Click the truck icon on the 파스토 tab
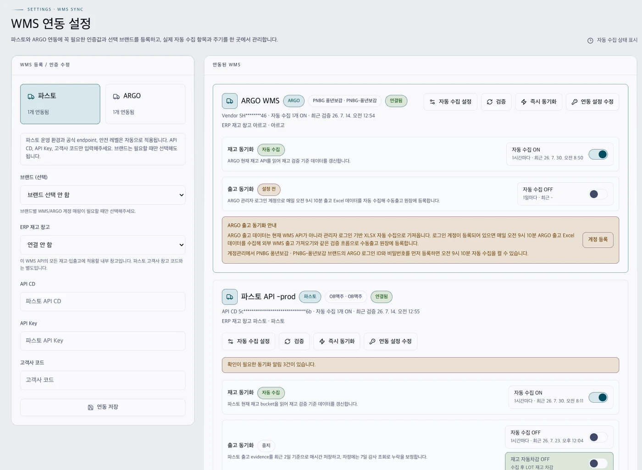 click(31, 96)
